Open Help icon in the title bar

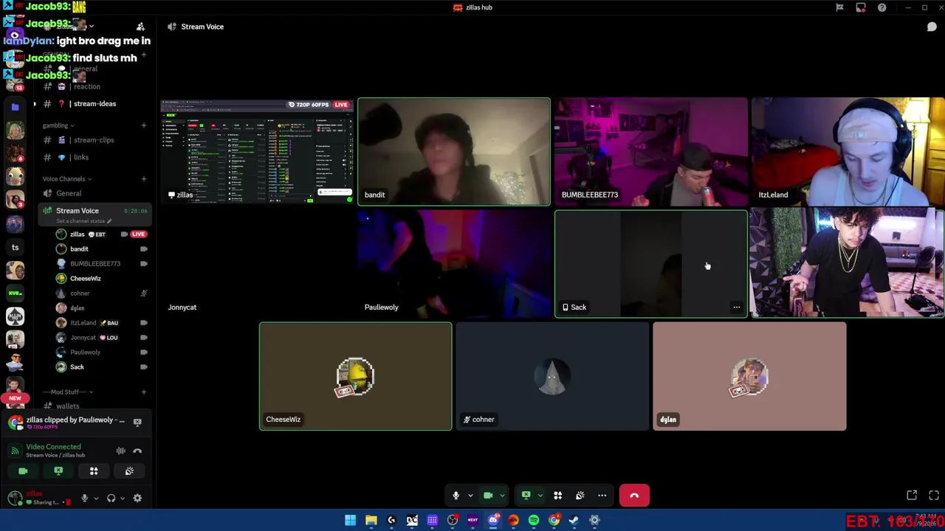(882, 7)
